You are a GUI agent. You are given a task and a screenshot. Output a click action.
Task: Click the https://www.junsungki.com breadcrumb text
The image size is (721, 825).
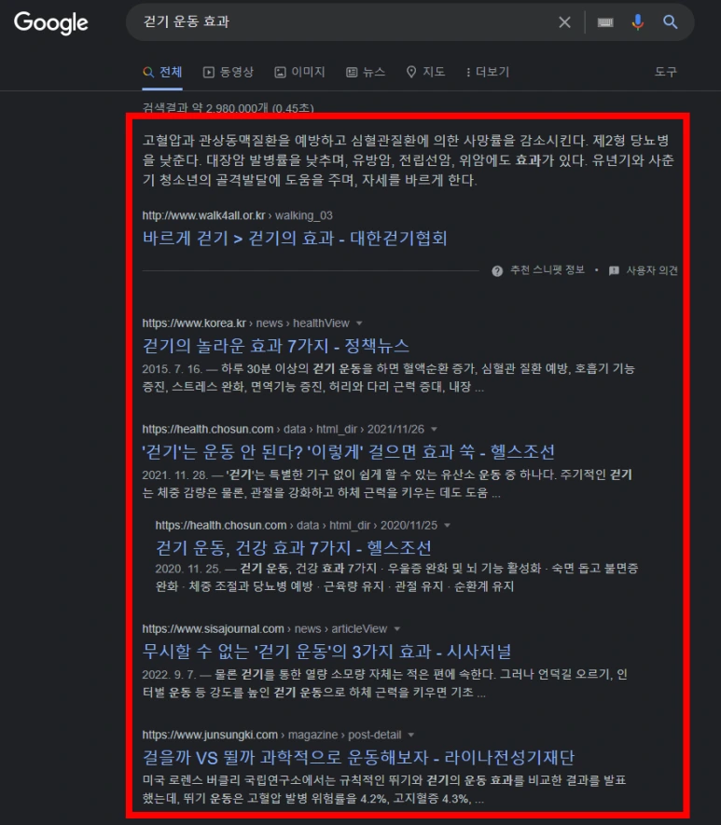(210, 735)
